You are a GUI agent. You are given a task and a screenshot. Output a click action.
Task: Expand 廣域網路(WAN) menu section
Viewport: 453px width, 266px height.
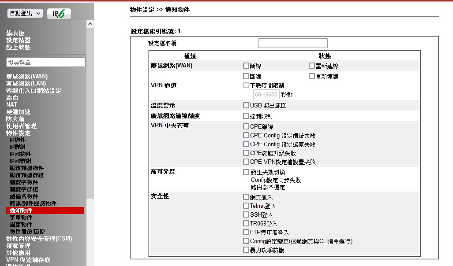(27, 77)
